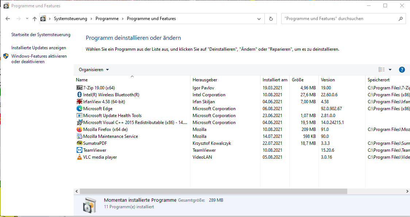Click the Microsoft Edge icon

click(80, 109)
